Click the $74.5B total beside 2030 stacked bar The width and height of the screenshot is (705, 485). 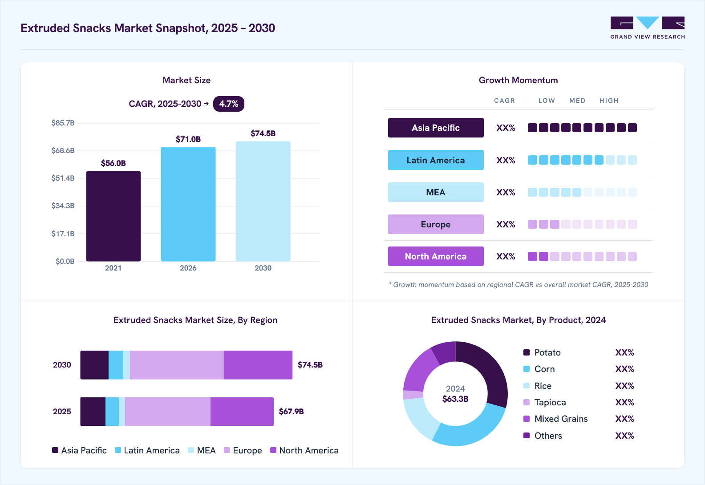tap(310, 365)
